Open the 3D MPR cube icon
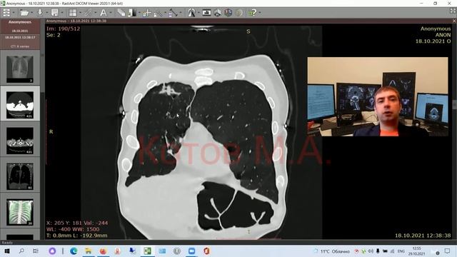This screenshot has width=457, height=257. [x=217, y=13]
